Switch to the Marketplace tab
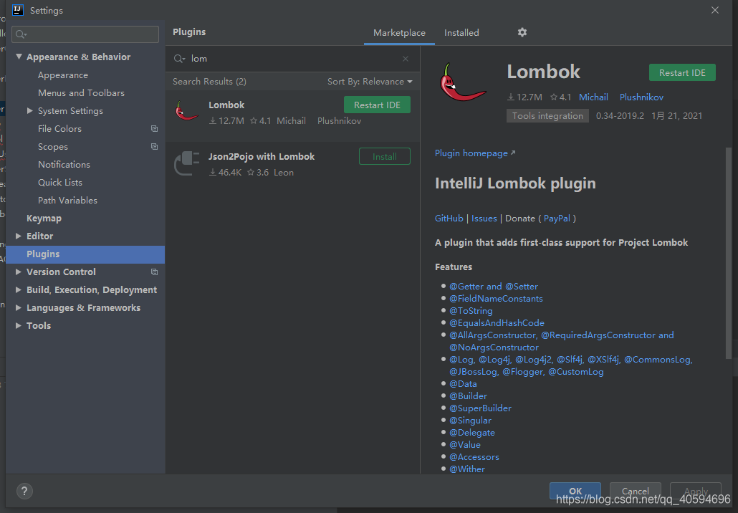Viewport: 738px width, 513px height. click(399, 32)
